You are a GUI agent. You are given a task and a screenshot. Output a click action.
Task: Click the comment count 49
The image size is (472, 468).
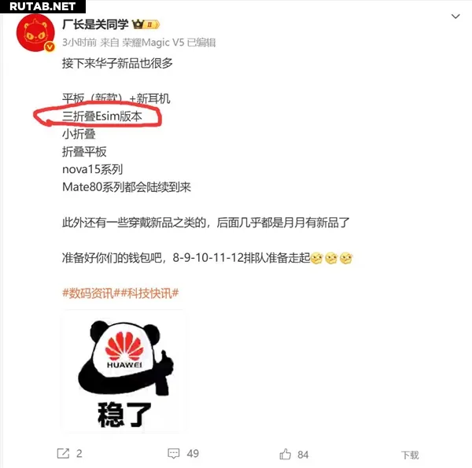(x=193, y=453)
